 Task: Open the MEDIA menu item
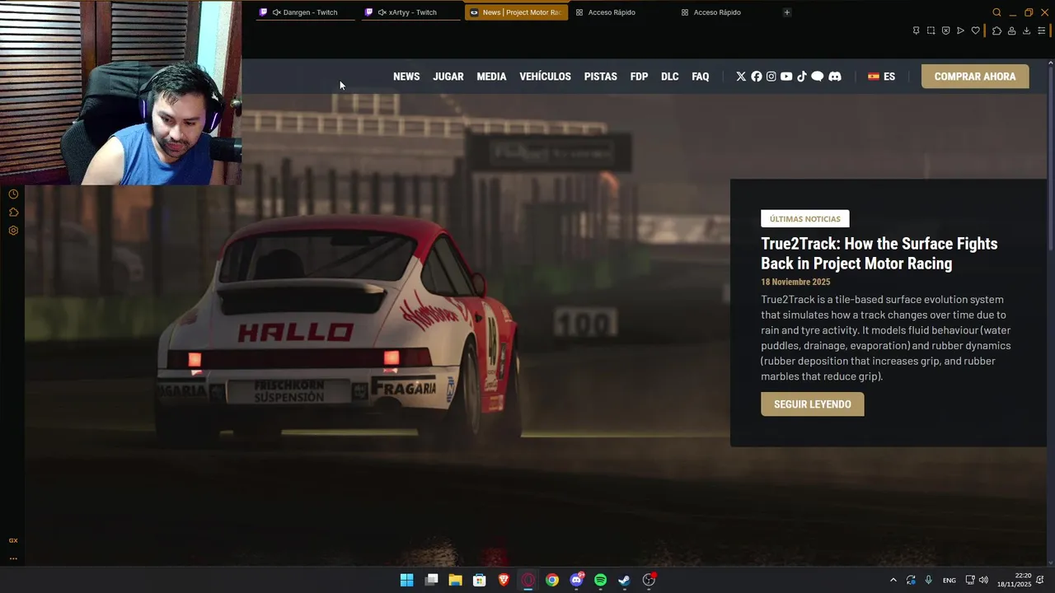[x=491, y=77]
